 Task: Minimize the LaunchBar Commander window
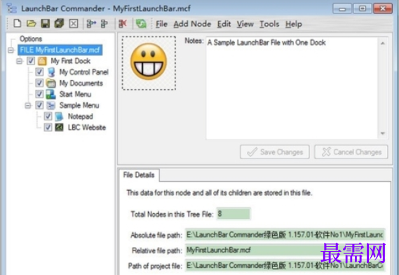click(x=342, y=8)
